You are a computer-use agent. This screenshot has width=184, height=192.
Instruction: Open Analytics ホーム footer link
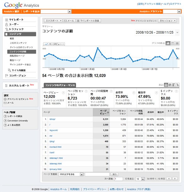pyautogui.click(x=59, y=189)
